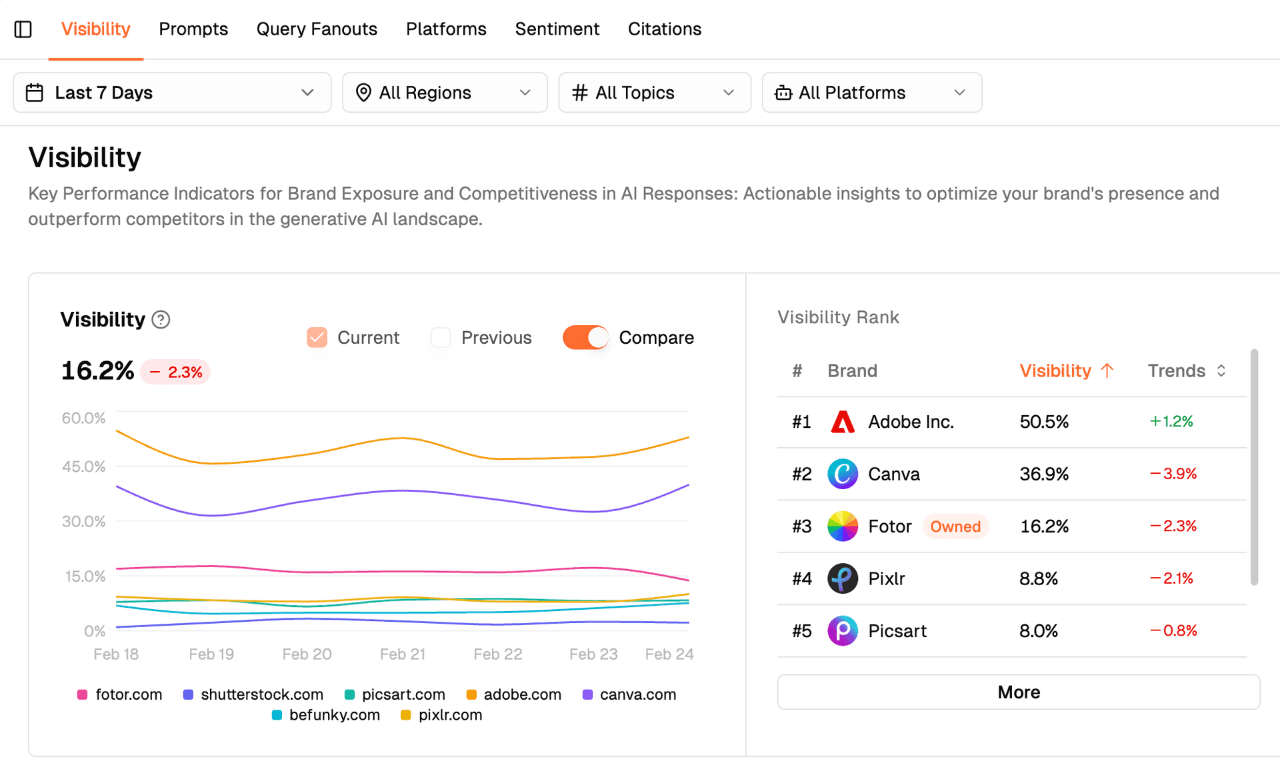Toggle pixlr.com legend swatch

click(x=405, y=716)
